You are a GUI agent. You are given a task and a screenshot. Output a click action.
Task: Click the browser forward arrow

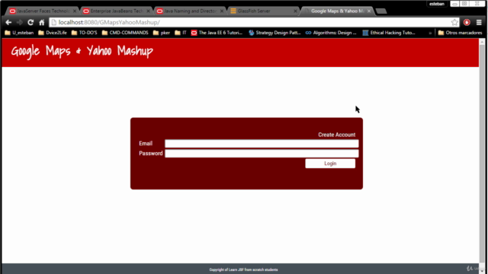[x=19, y=22]
